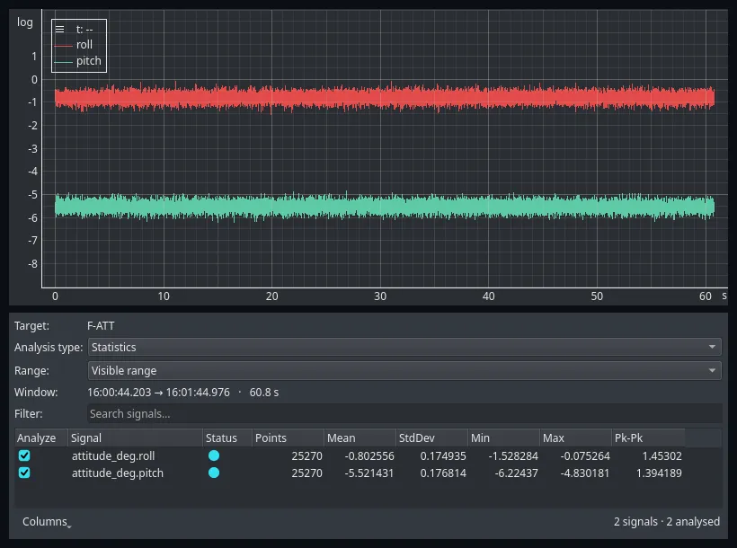Click the green pitch trace in the plot
The image size is (737, 548).
[x=385, y=207]
